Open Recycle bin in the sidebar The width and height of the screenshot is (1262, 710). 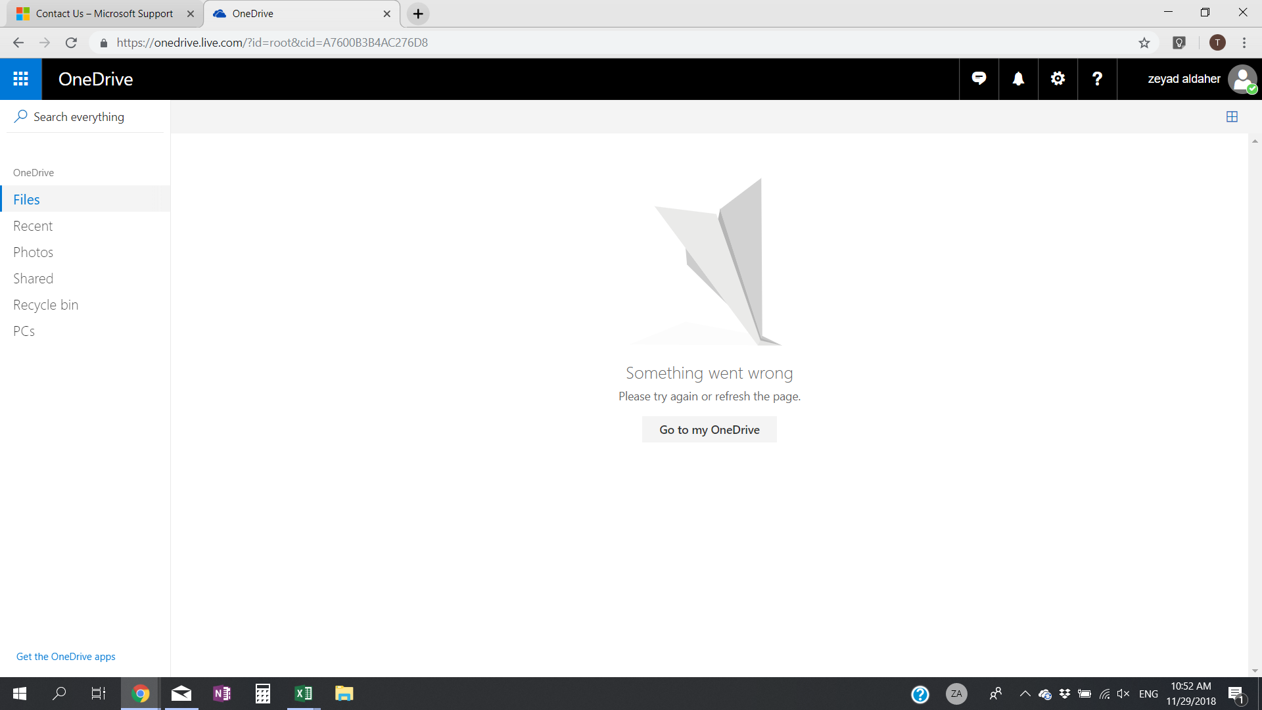(45, 305)
